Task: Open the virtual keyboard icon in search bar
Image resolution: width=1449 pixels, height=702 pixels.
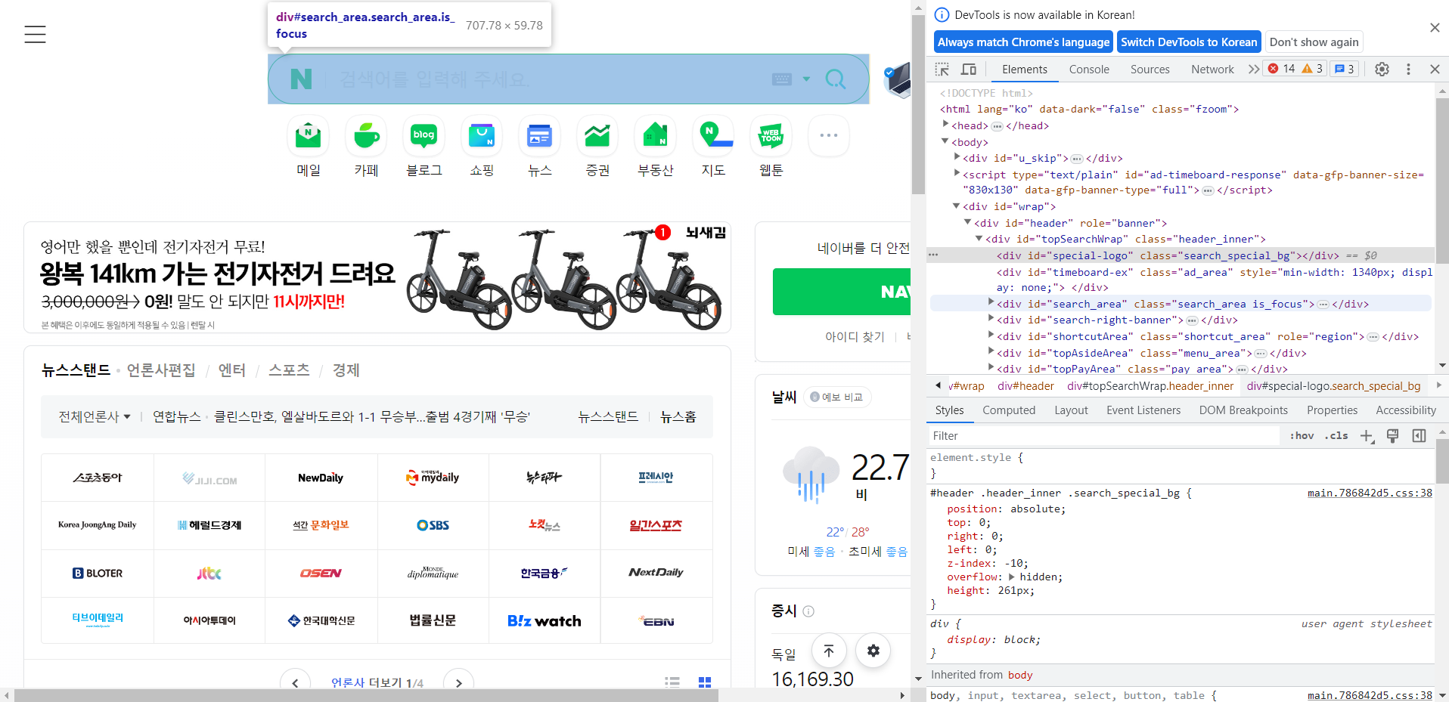Action: pyautogui.click(x=782, y=79)
